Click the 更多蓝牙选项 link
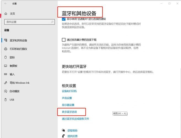This screenshot has height=138, width=181. tap(69, 112)
